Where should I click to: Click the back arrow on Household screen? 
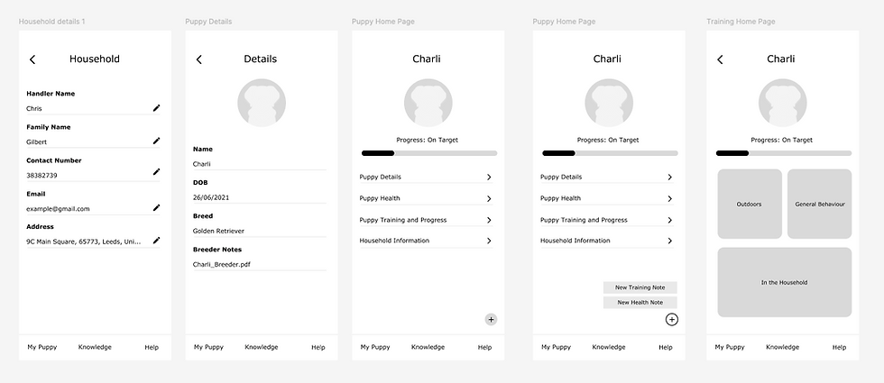tap(32, 59)
